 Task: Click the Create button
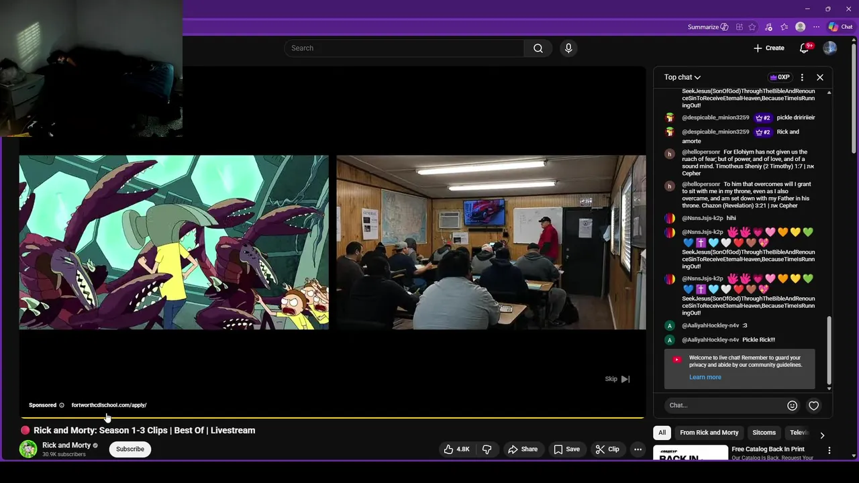[x=768, y=48]
